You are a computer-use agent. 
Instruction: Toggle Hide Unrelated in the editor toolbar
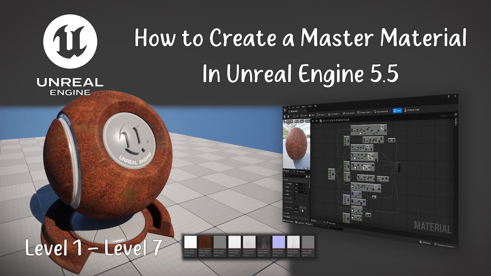[x=381, y=112]
